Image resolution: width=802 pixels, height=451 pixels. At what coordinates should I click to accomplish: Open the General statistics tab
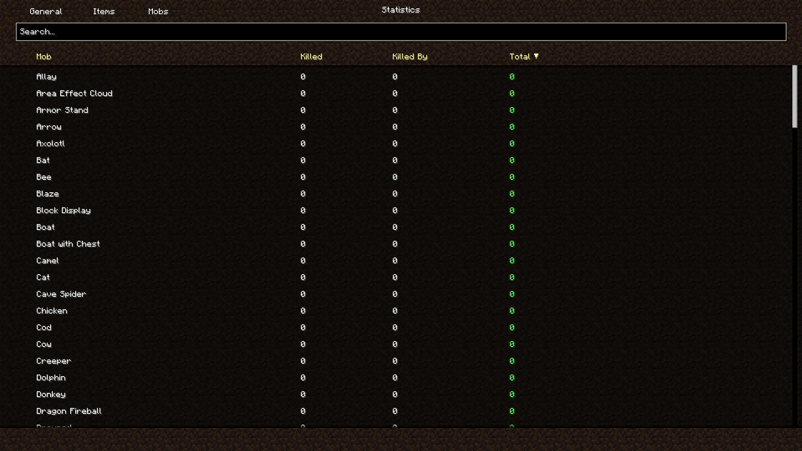pyautogui.click(x=46, y=11)
